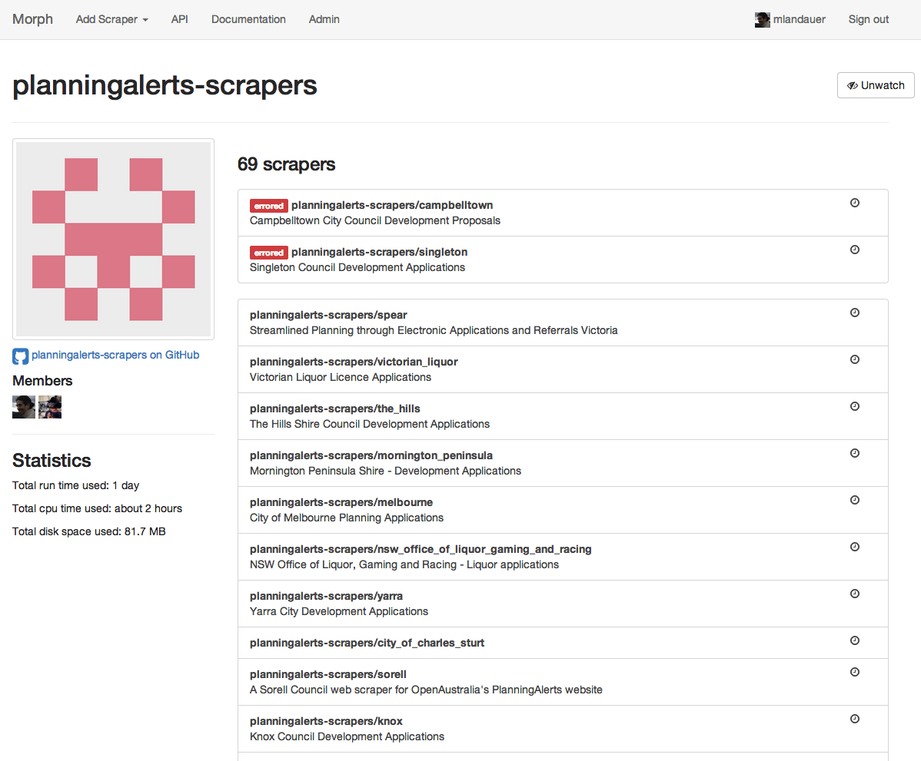The width and height of the screenshot is (921, 761).
Task: Click the '69 scrapers' heading
Action: 286,164
